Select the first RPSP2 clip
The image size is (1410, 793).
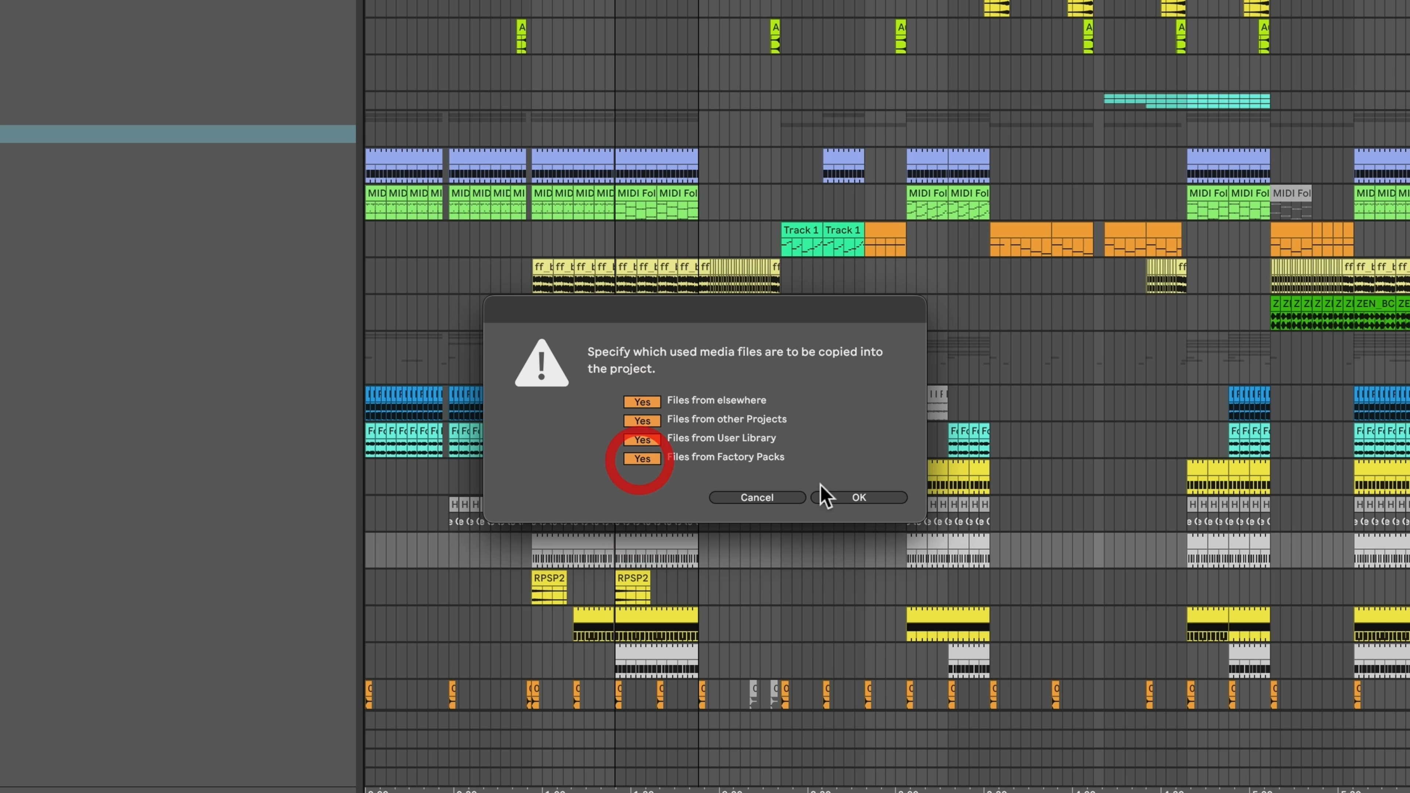[549, 588]
